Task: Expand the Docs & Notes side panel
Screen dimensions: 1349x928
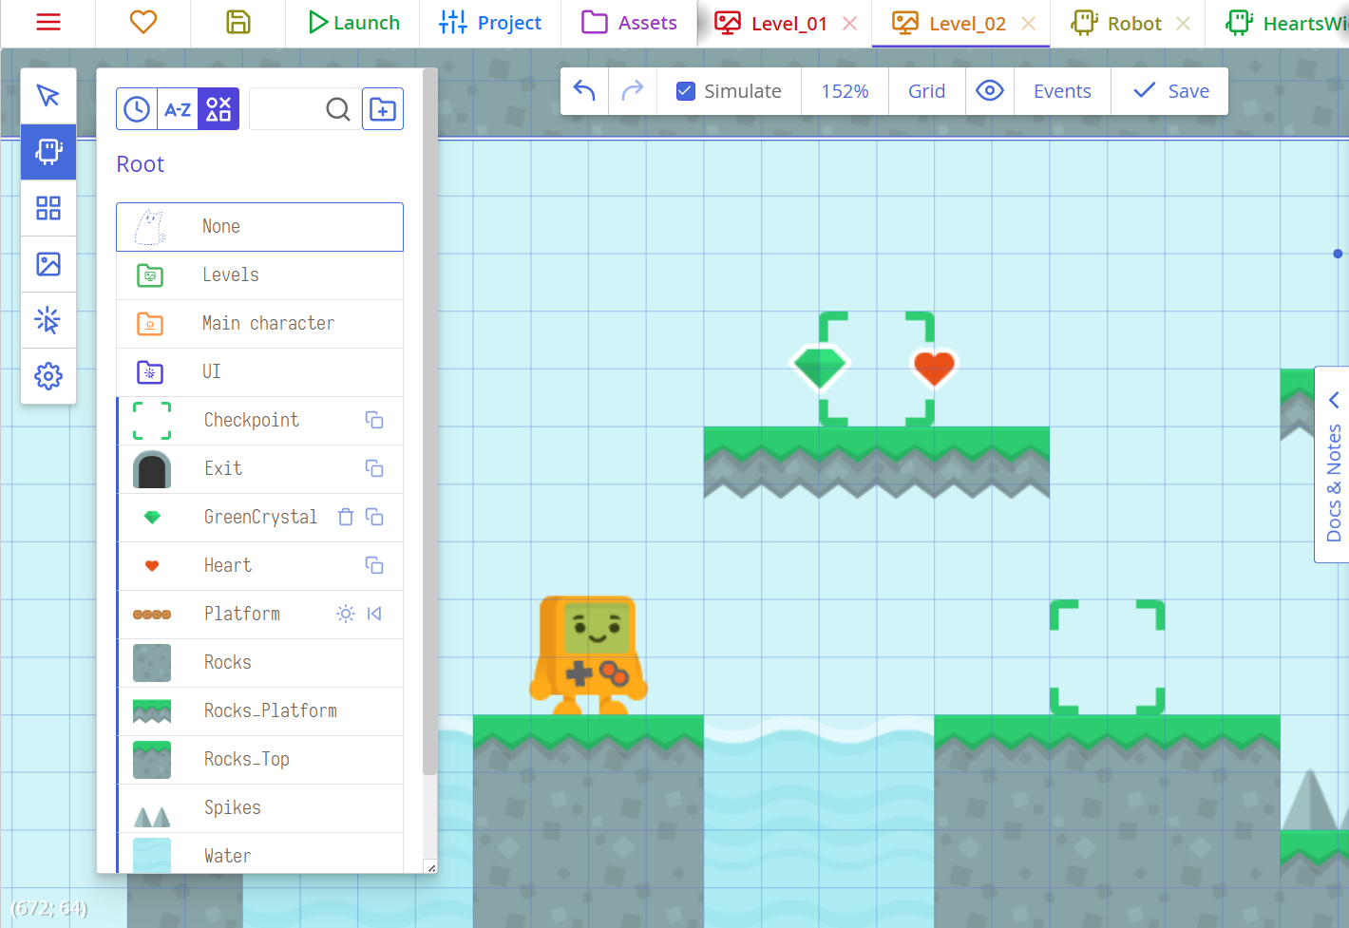Action: point(1333,465)
